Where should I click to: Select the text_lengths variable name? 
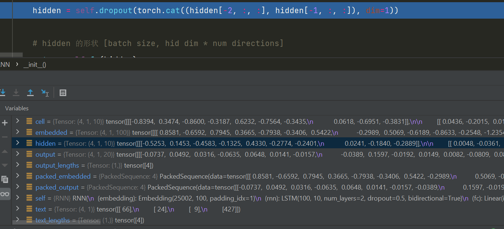pos(52,220)
